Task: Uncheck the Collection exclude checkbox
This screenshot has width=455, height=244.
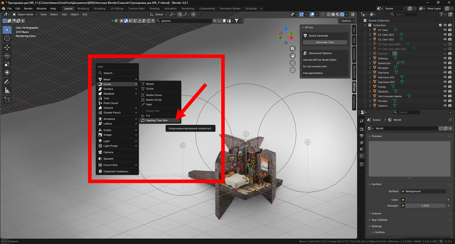Action: click(x=440, y=25)
